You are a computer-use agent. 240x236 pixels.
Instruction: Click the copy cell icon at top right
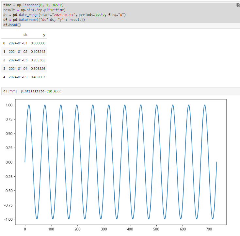(x=238, y=5)
